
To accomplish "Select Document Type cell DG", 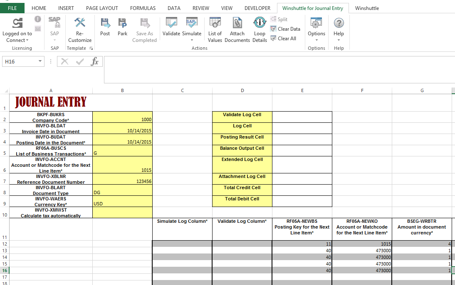I will click(x=122, y=190).
